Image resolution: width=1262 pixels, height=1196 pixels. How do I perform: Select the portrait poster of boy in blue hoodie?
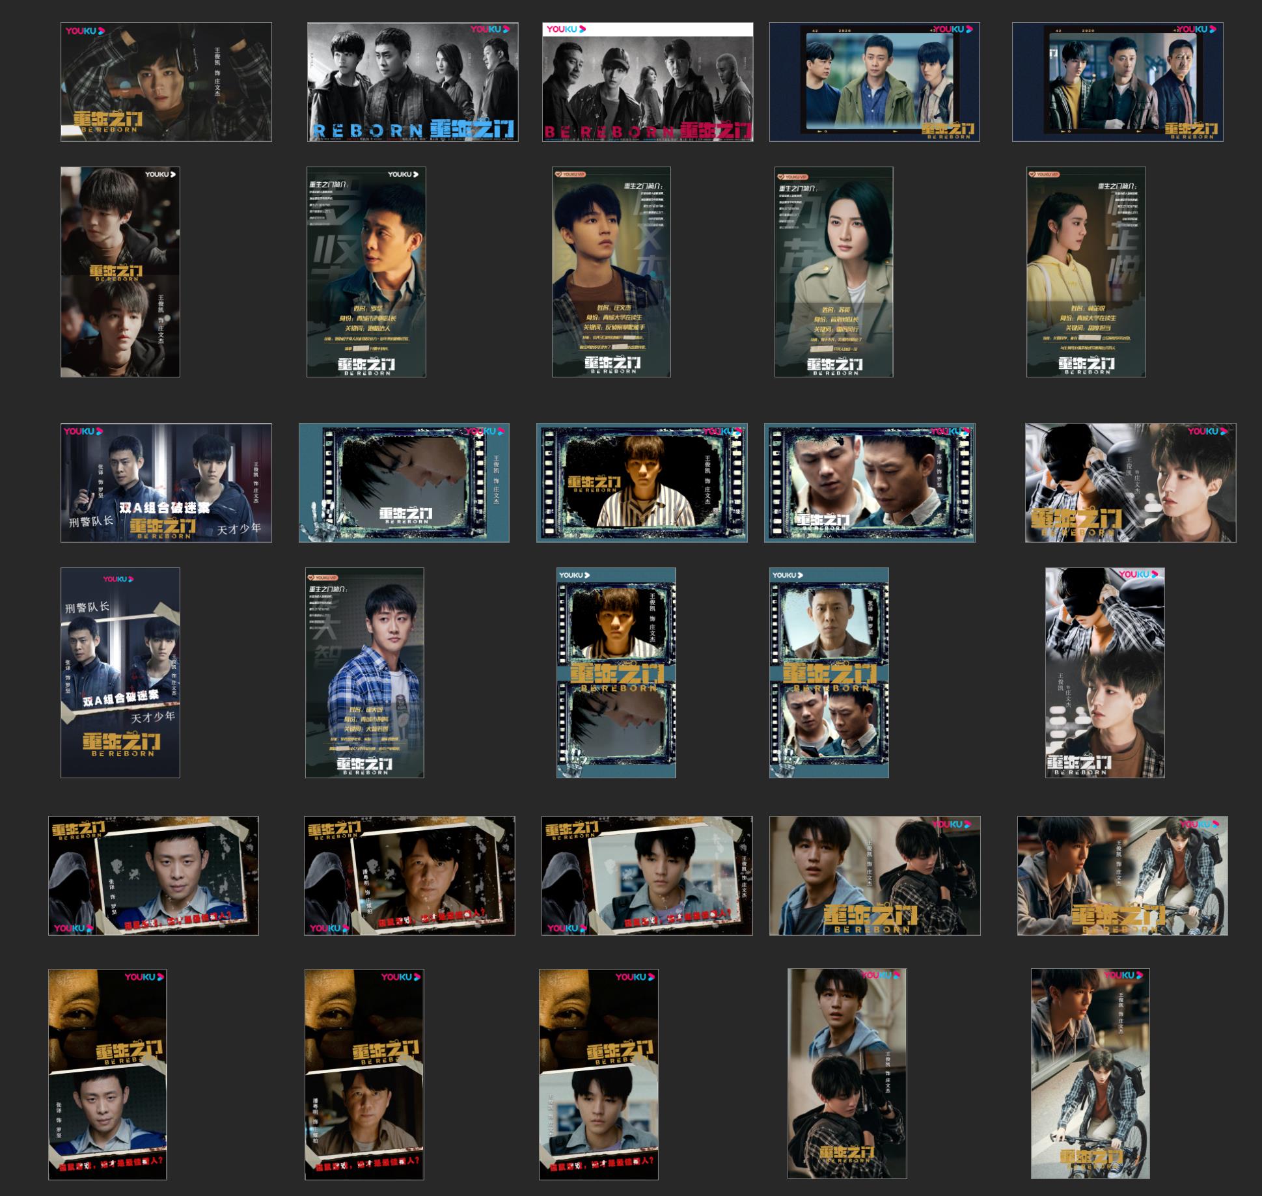click(847, 1074)
